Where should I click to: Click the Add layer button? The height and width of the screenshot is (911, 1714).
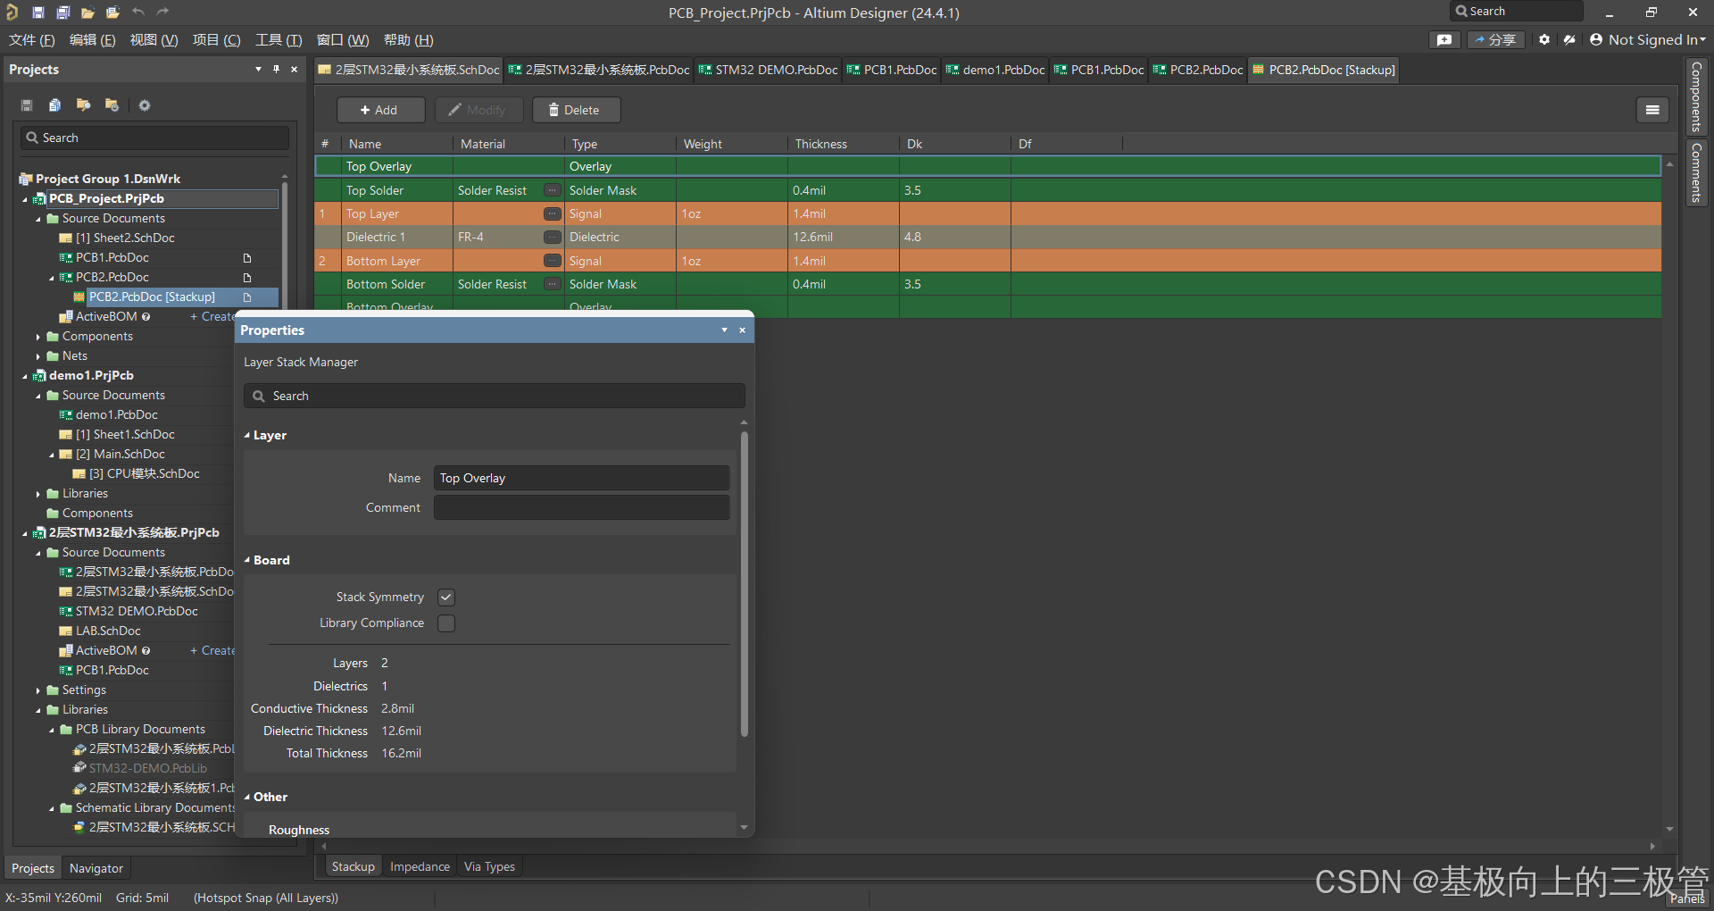tap(379, 110)
